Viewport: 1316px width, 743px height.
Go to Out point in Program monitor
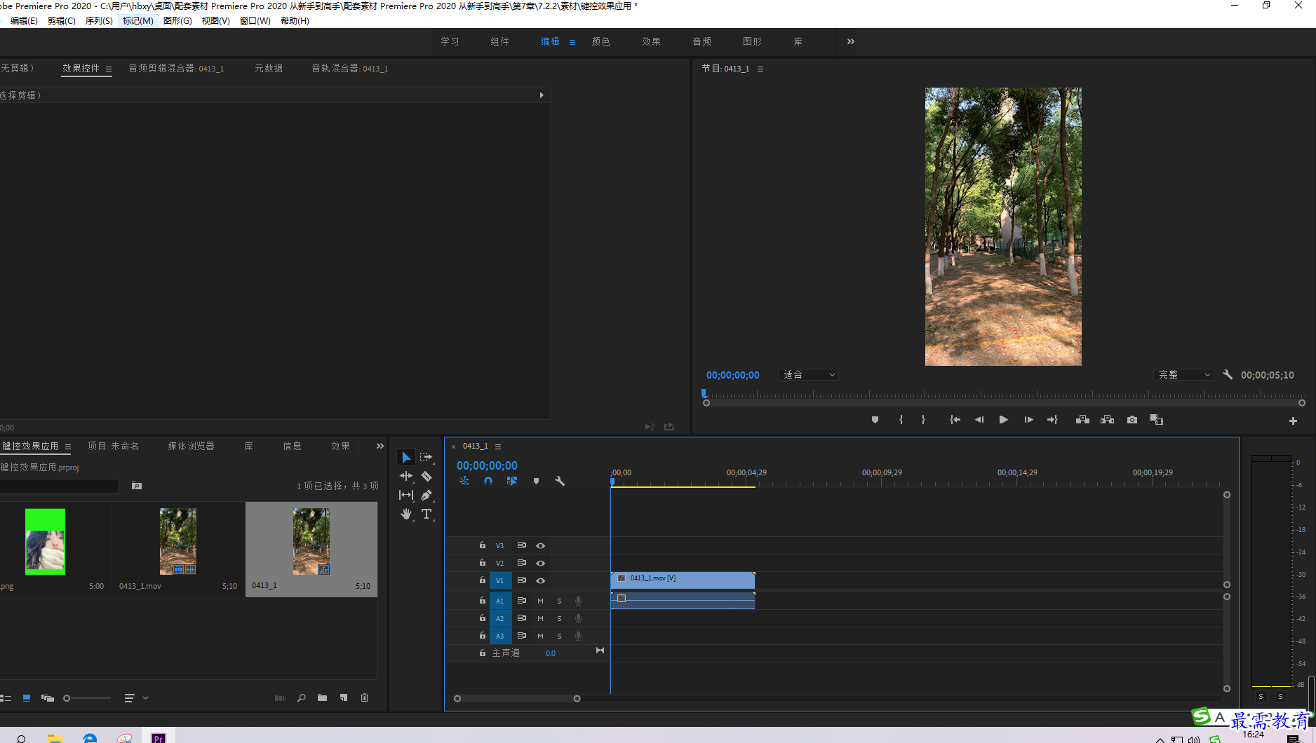pos(1052,420)
